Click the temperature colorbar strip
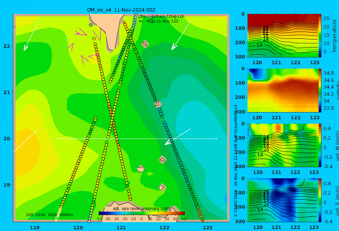The image size is (339, 231). [x=320, y=36]
